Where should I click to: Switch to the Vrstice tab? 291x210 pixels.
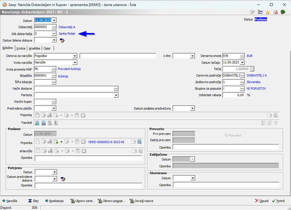pyautogui.click(x=21, y=48)
